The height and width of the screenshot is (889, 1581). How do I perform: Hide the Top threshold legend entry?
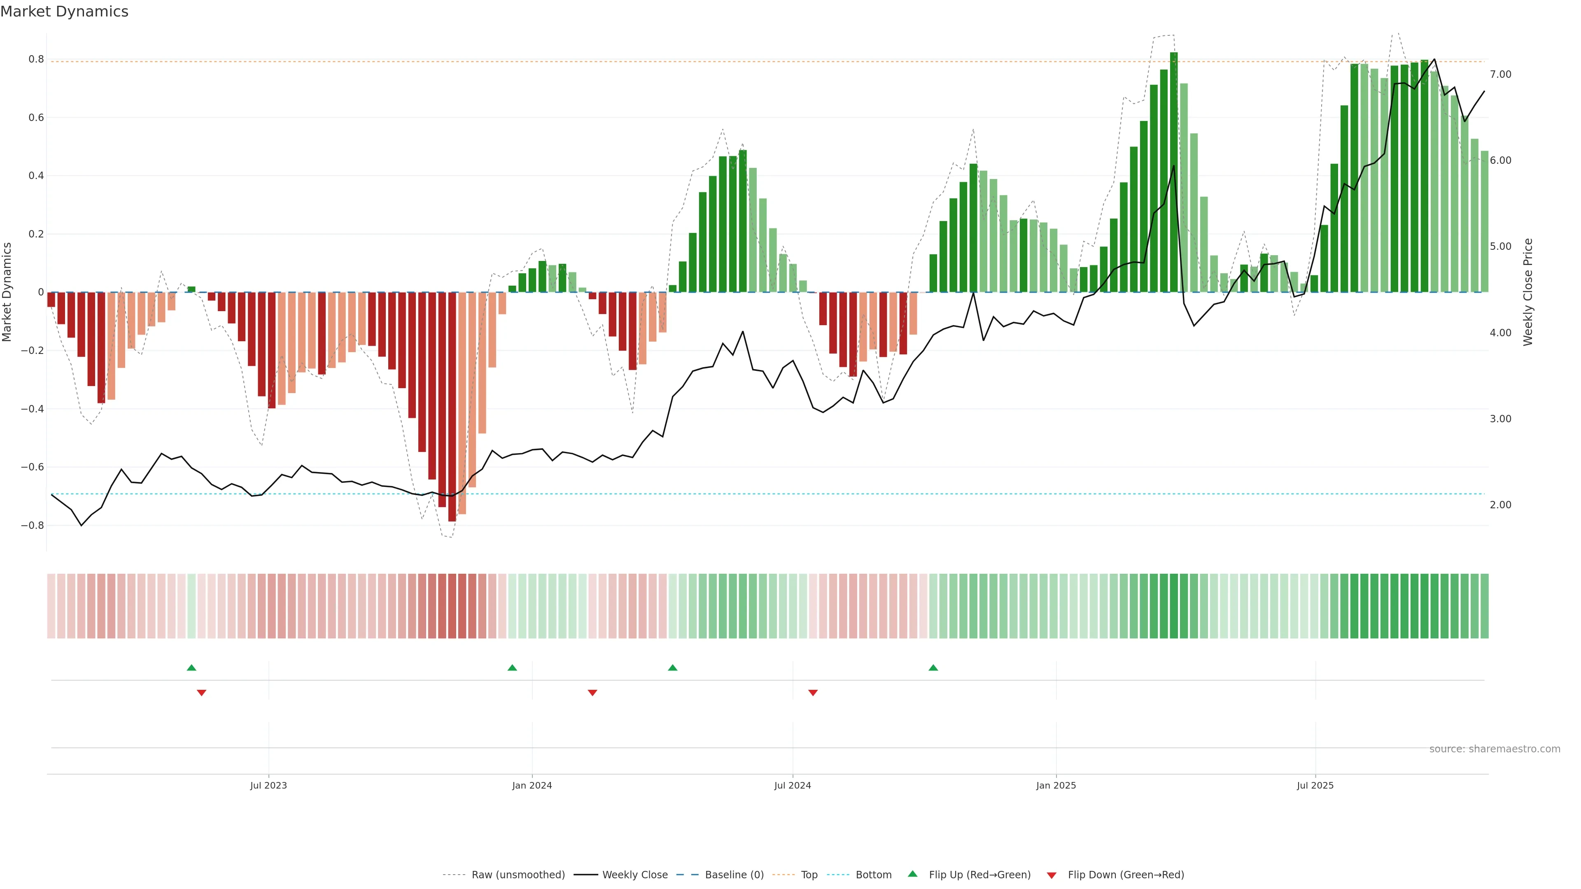pyautogui.click(x=809, y=875)
